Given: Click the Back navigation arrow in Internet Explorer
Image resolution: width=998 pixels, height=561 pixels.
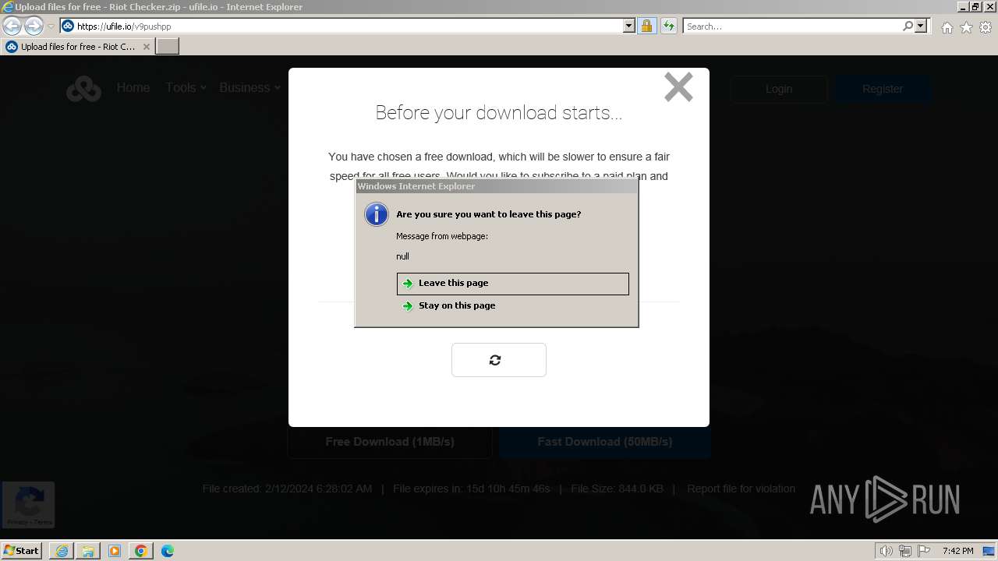Looking at the screenshot, I should 12,26.
